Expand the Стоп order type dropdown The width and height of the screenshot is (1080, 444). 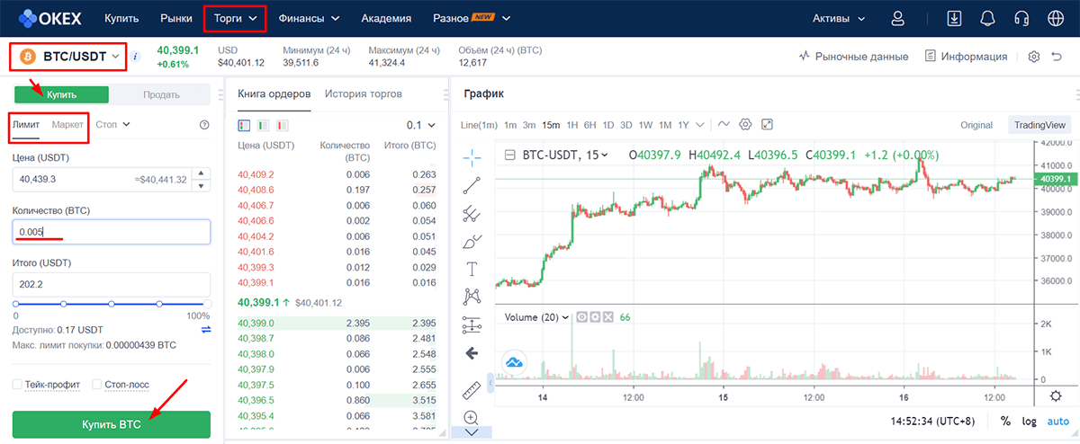pyautogui.click(x=113, y=124)
